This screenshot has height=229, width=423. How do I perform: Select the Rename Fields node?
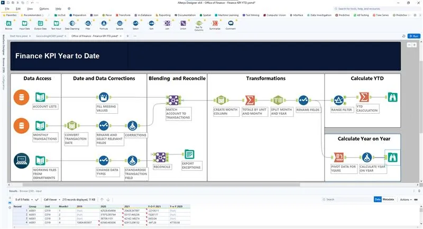[x=304, y=100]
